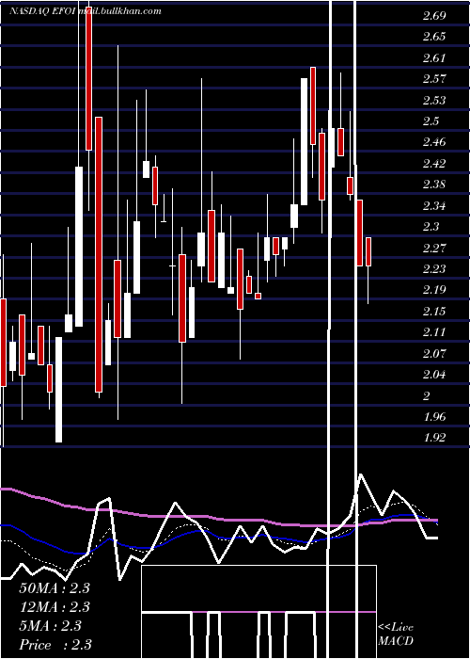Click the 2.23 price axis label
The width and height of the screenshot is (470, 659).
click(x=434, y=269)
